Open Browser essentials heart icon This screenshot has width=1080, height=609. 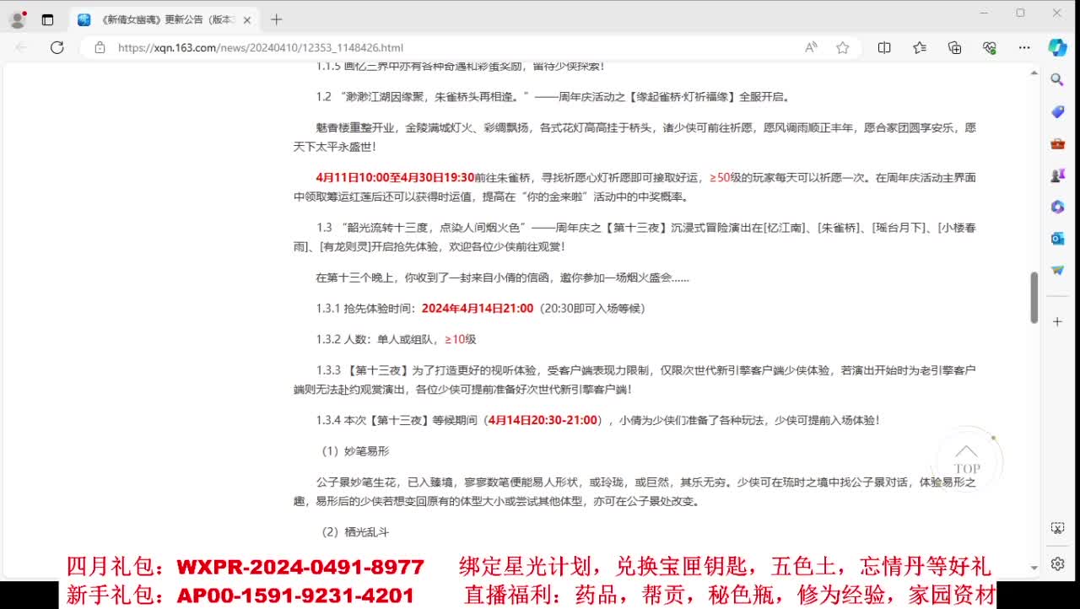point(990,47)
